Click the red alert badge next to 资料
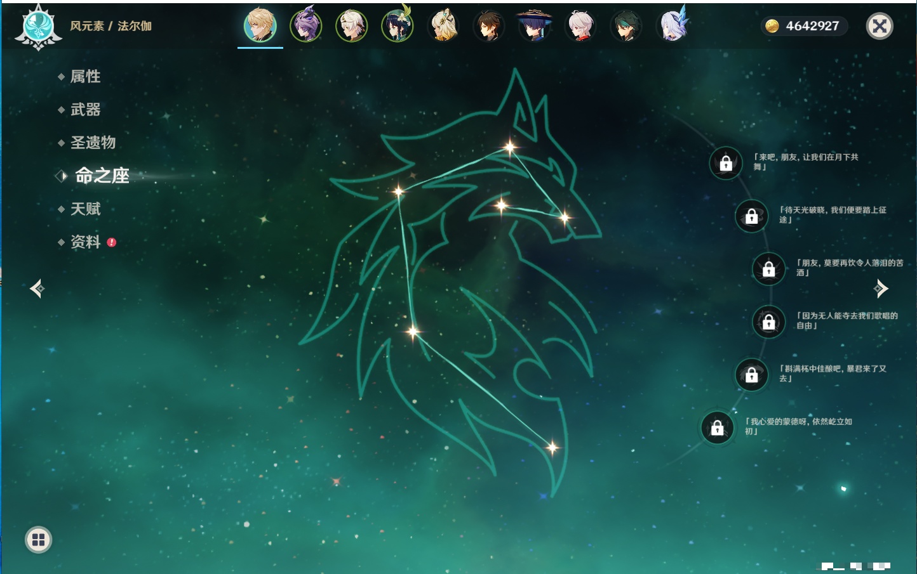This screenshot has width=917, height=574. click(112, 242)
